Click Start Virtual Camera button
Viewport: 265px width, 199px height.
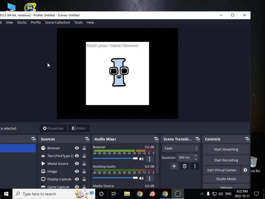click(x=222, y=170)
